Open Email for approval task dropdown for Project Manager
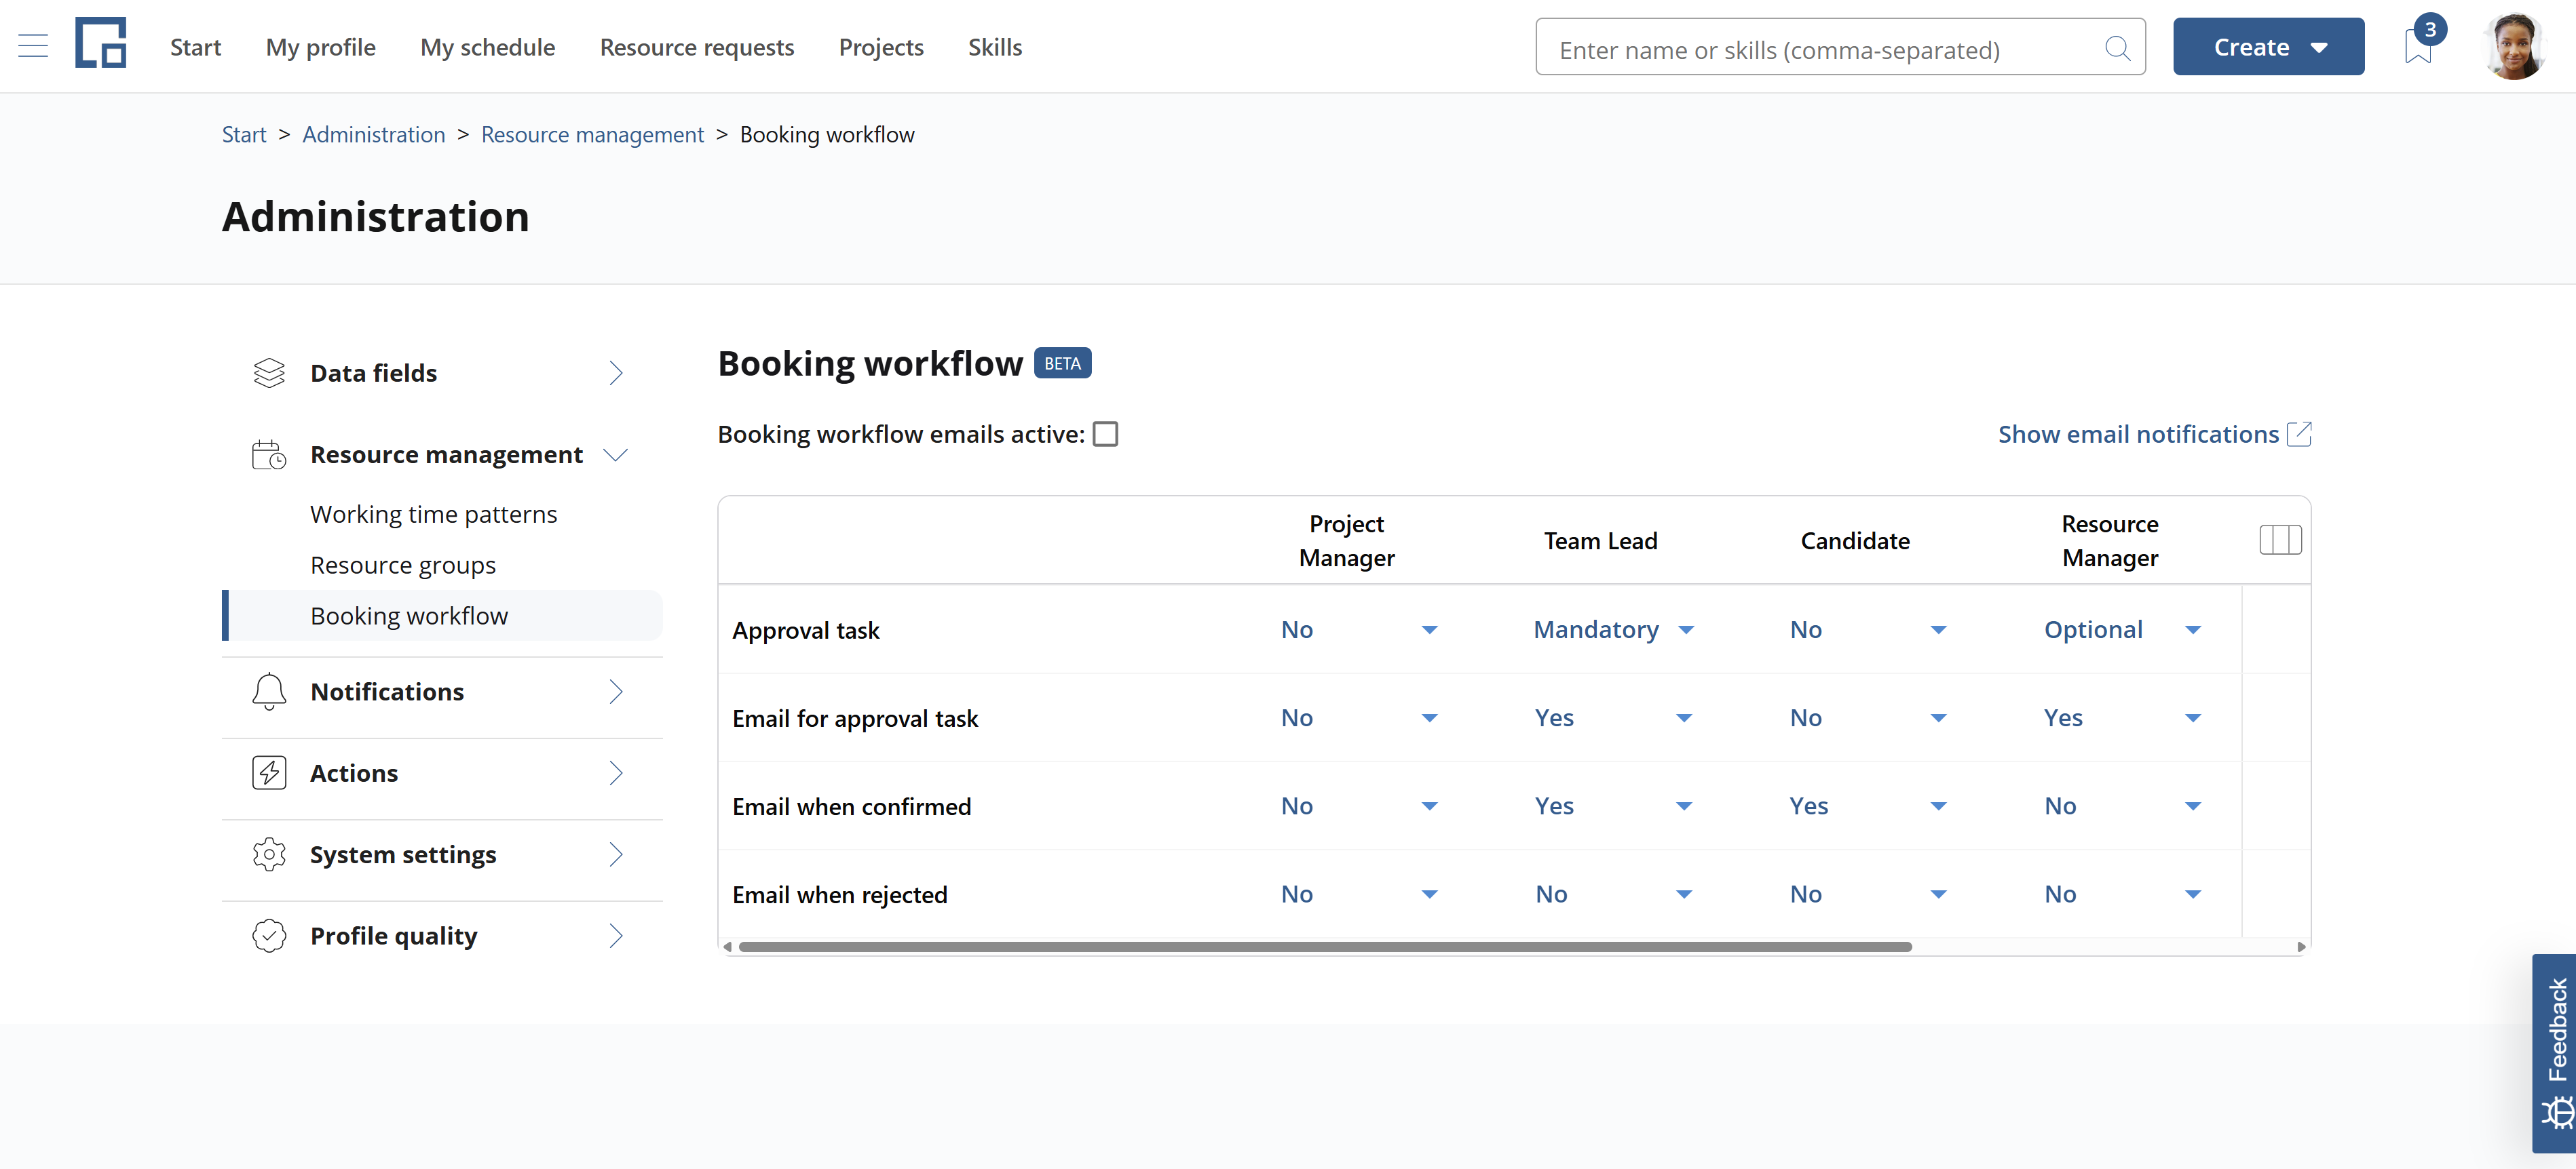Image resolution: width=2576 pixels, height=1169 pixels. 1359,718
